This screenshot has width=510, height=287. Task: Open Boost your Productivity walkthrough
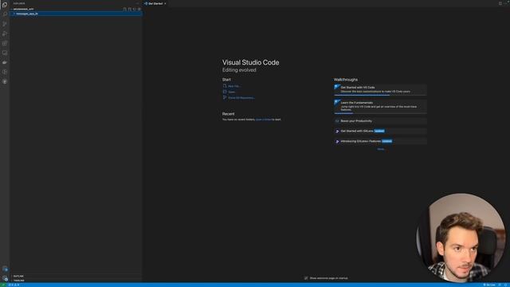pos(380,121)
